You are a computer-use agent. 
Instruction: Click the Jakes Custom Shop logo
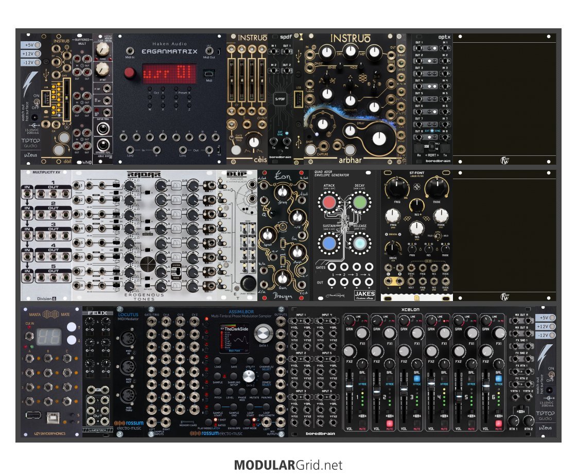[364, 295]
